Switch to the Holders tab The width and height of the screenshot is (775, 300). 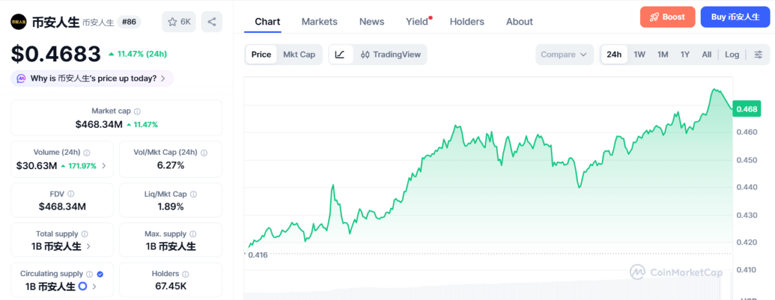[x=467, y=22]
